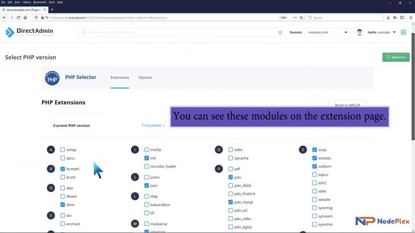Jump to the letter S group badge
This screenshot has width=415, height=233.
coord(303,150)
